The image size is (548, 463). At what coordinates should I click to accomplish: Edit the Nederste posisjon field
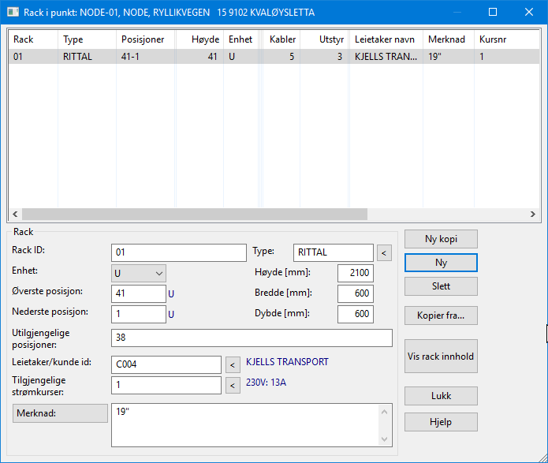pyautogui.click(x=139, y=314)
